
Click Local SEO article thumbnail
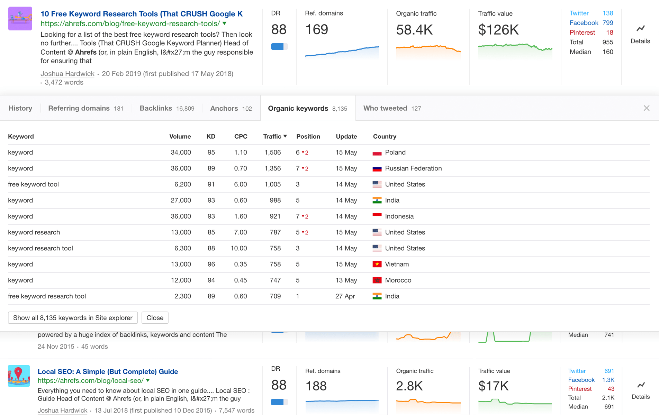tap(19, 376)
